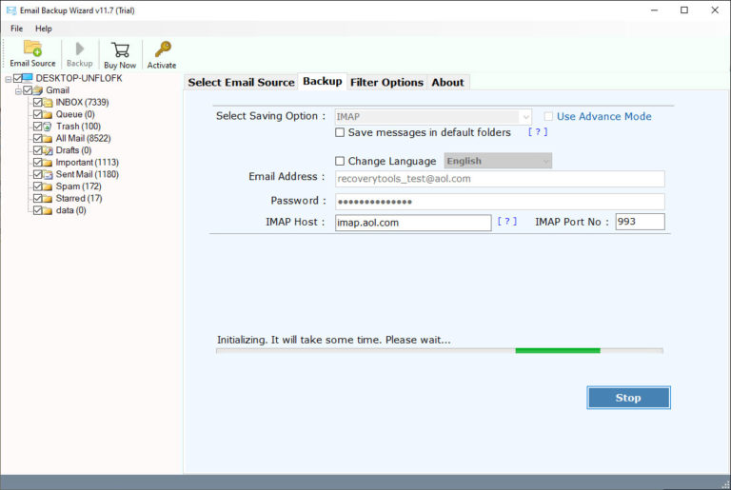The width and height of the screenshot is (731, 490).
Task: Click the Drafts folder icon
Action: click(x=48, y=150)
